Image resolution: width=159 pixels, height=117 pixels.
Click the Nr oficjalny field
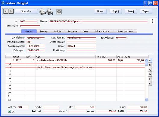pyautogui.click(x=81, y=50)
